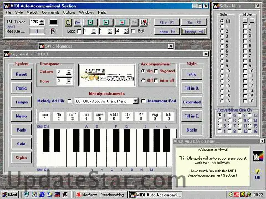Click the MAAS logo in the guide window
Viewport: 266px width, 199px height.
point(258,156)
